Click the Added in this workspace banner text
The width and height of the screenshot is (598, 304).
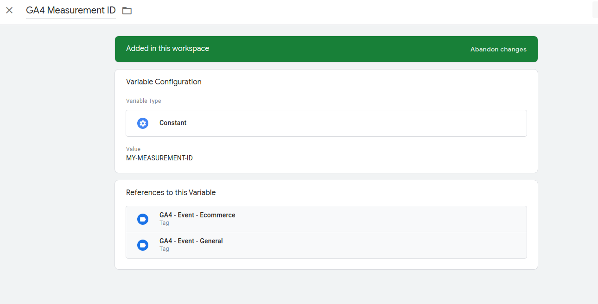click(x=167, y=49)
